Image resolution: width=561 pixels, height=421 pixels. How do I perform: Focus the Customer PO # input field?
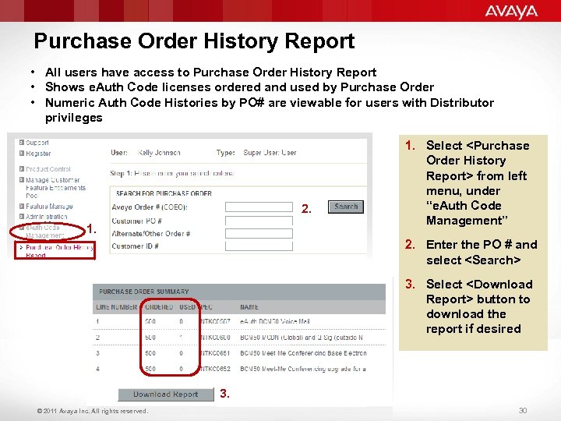click(259, 221)
